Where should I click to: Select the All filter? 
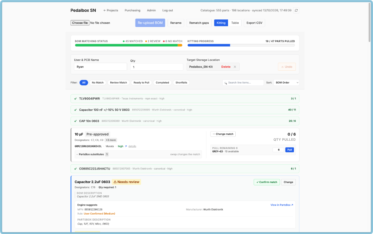pos(84,83)
